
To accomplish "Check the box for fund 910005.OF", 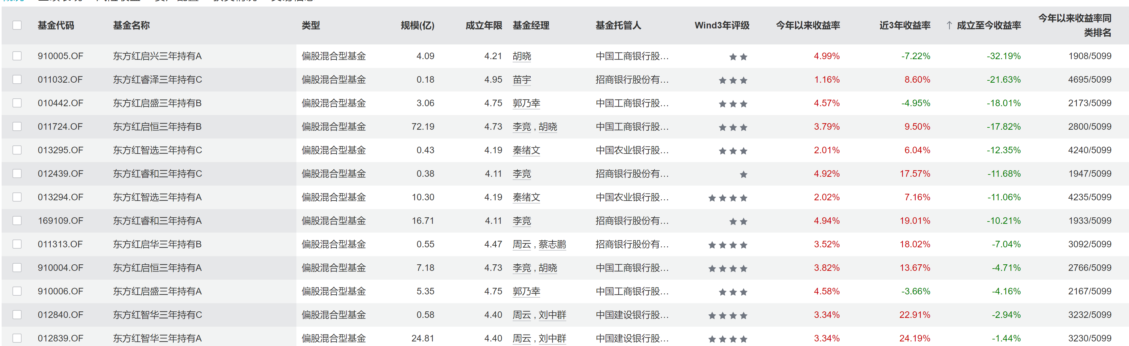I will pos(17,56).
